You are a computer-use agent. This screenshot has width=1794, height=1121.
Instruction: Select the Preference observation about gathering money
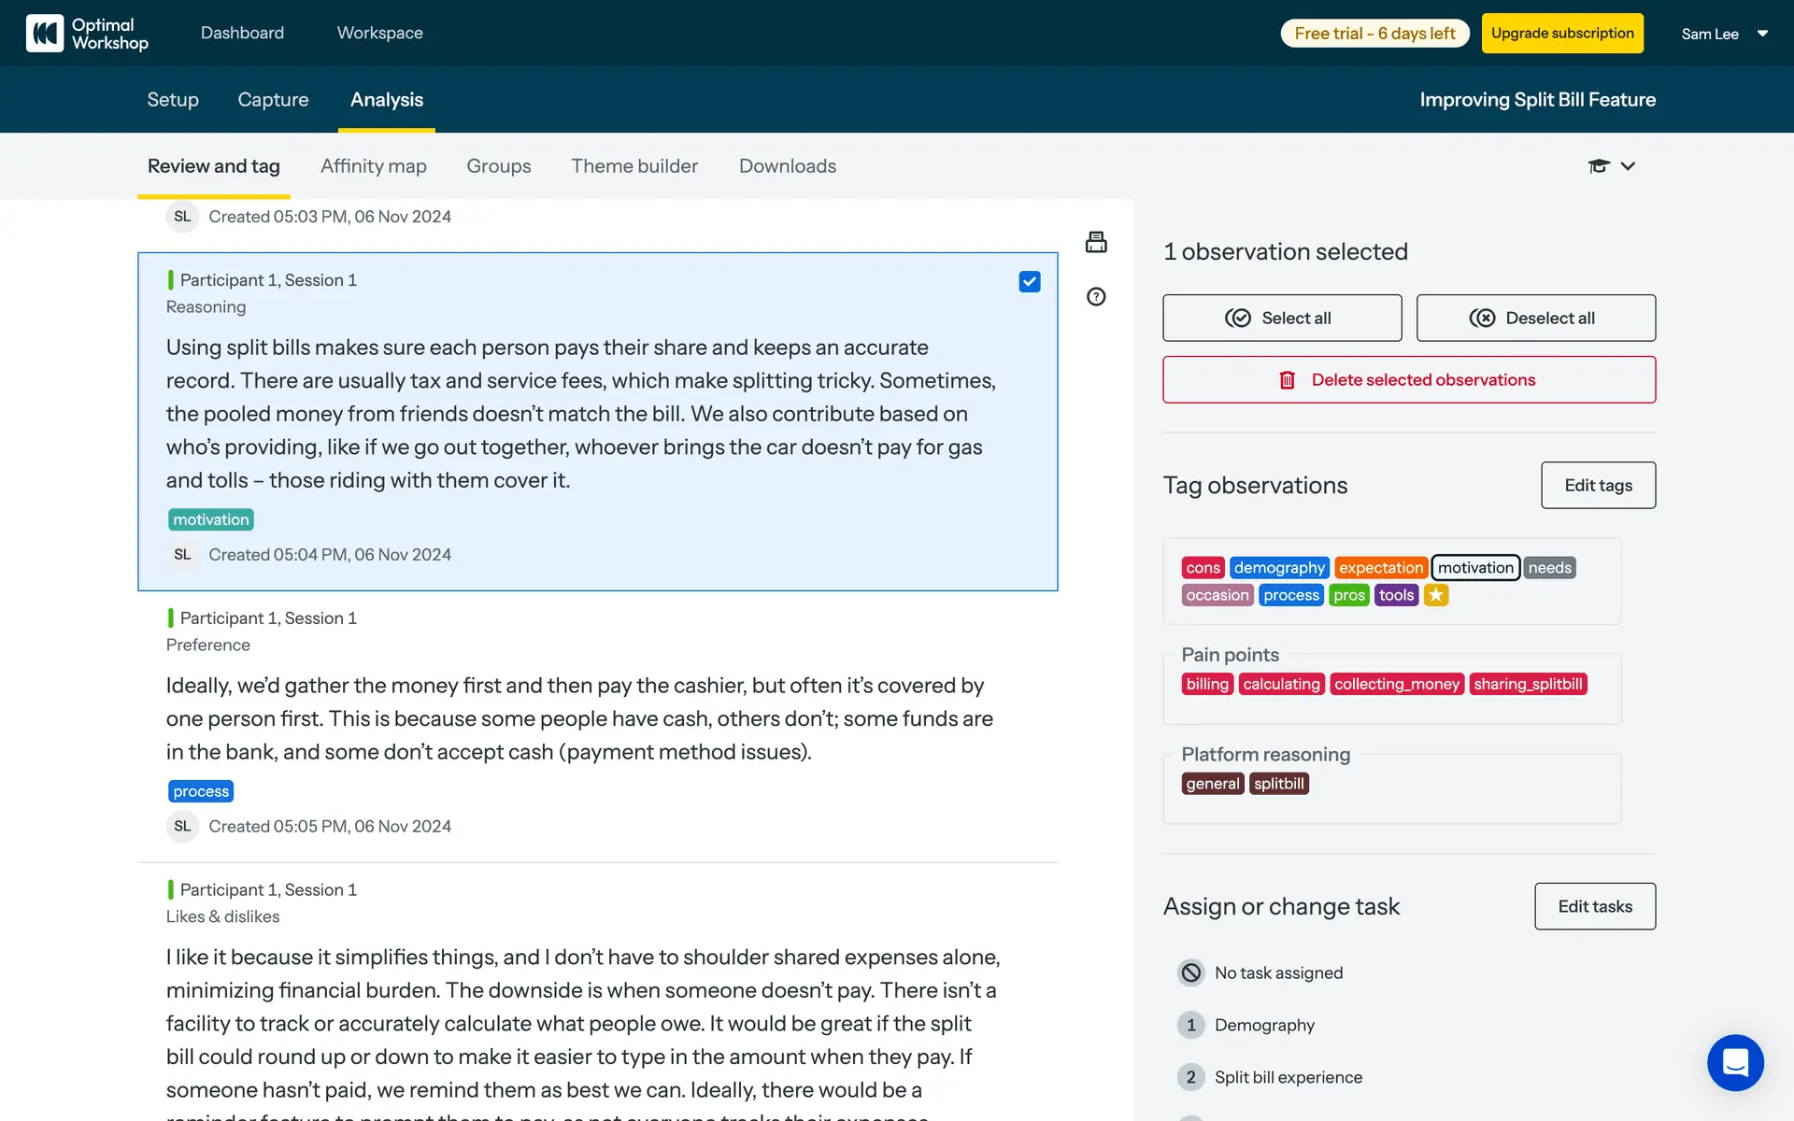point(579,718)
